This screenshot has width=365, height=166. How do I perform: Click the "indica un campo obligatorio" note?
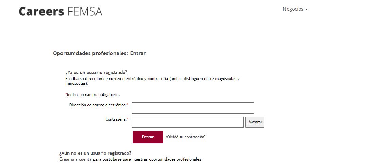coord(93,94)
